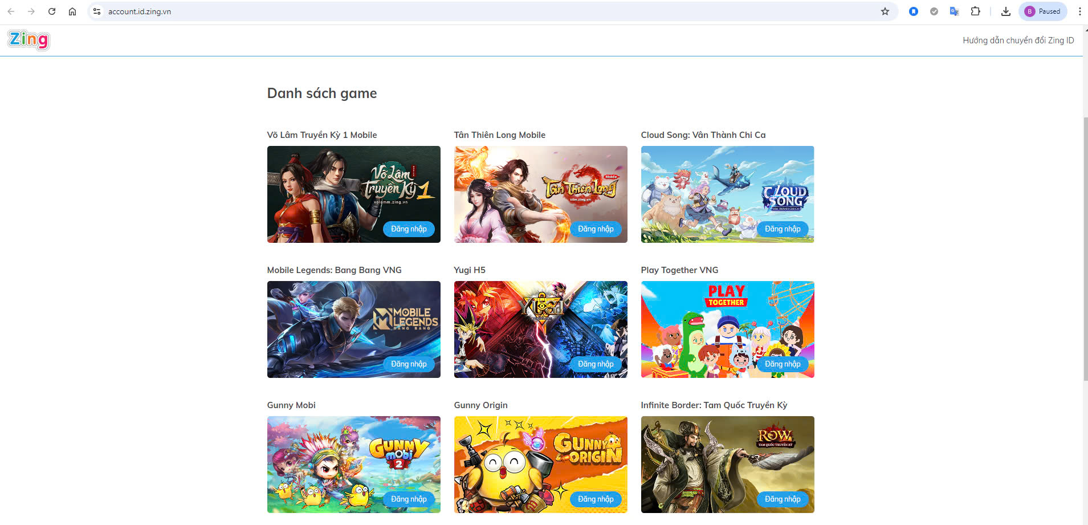This screenshot has width=1088, height=525.
Task: Open the Tân Thiên Long game artwork
Action: click(540, 194)
